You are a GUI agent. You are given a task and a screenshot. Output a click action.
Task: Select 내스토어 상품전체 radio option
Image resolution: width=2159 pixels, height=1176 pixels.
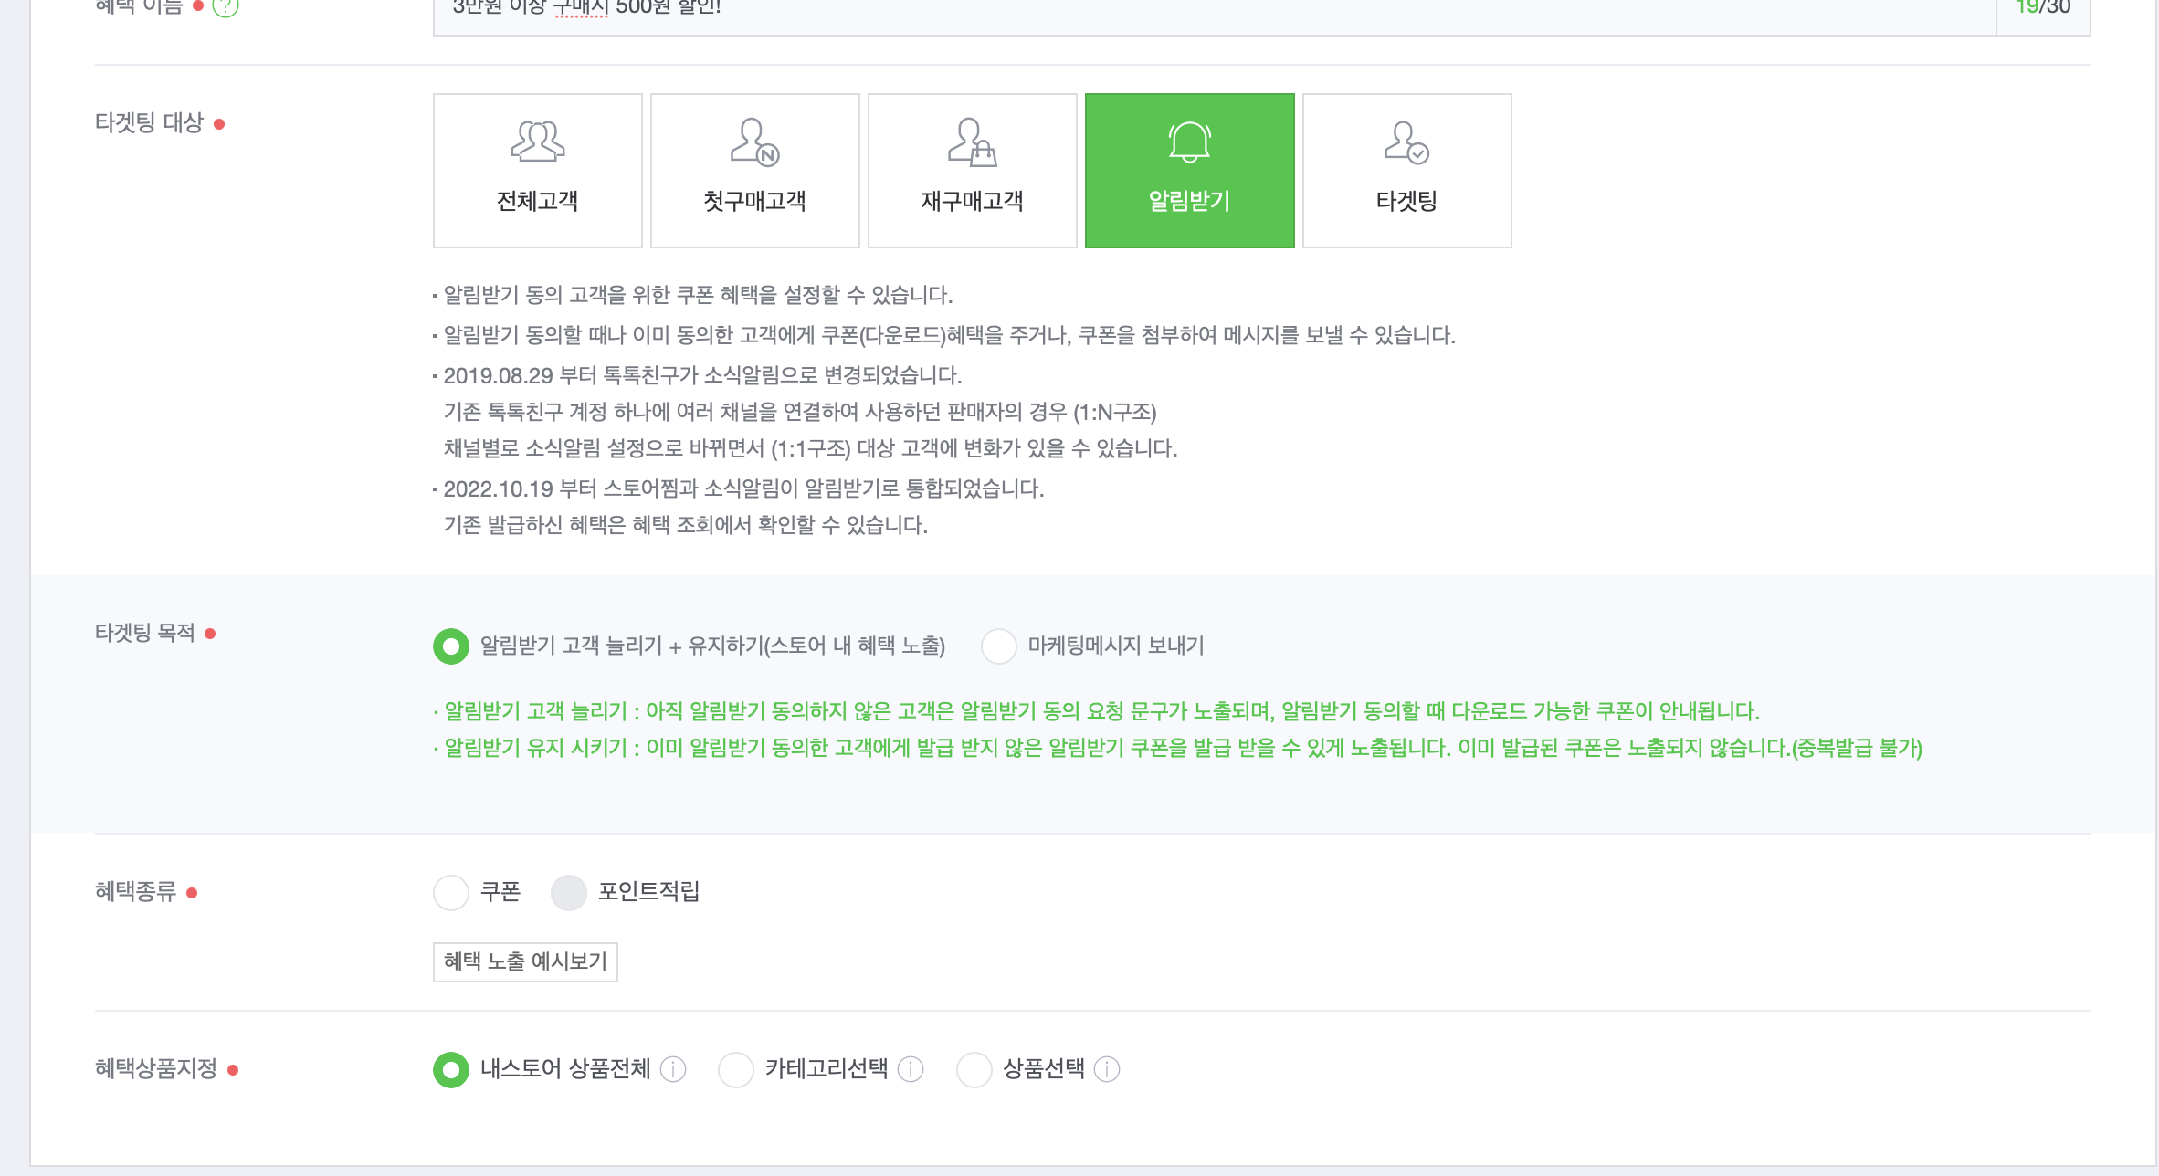(x=450, y=1069)
